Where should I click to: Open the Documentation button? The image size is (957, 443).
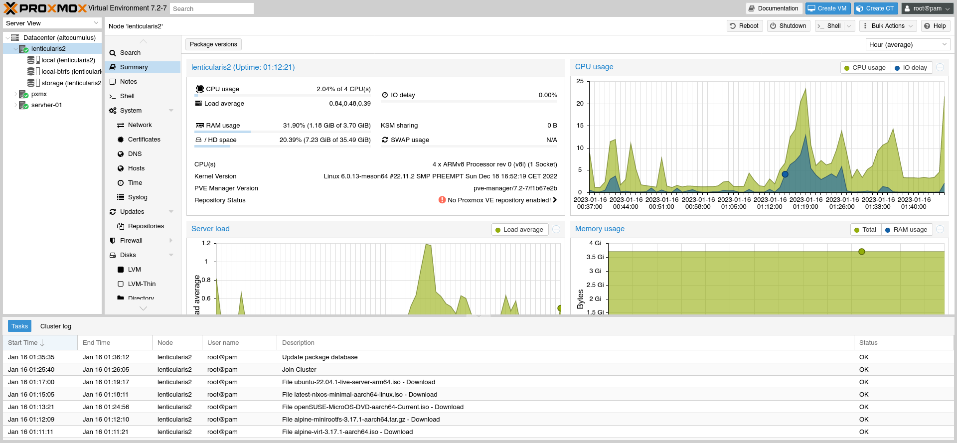coord(774,8)
